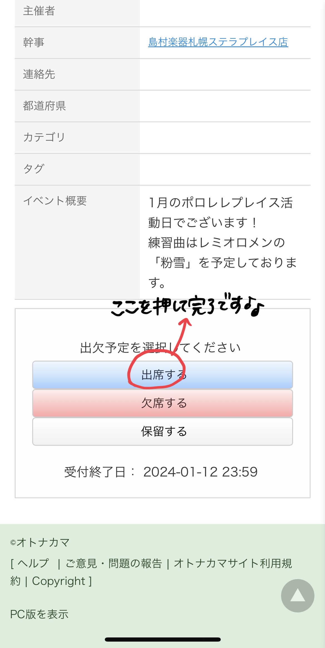Tap the 都道府県 row label
Image resolution: width=325 pixels, height=648 pixels.
(44, 106)
